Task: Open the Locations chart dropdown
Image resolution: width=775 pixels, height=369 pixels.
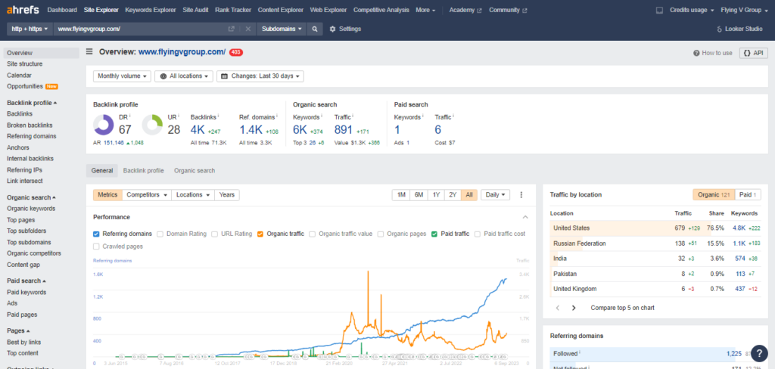Action: [x=193, y=194]
